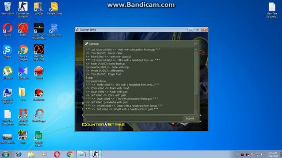Open the Skype desktop icon
The height and width of the screenshot is (158, 282).
click(7, 51)
